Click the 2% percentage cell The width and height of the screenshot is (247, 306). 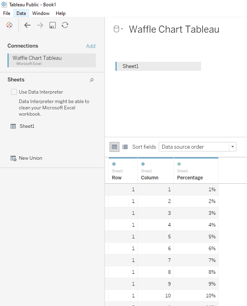coord(196,201)
